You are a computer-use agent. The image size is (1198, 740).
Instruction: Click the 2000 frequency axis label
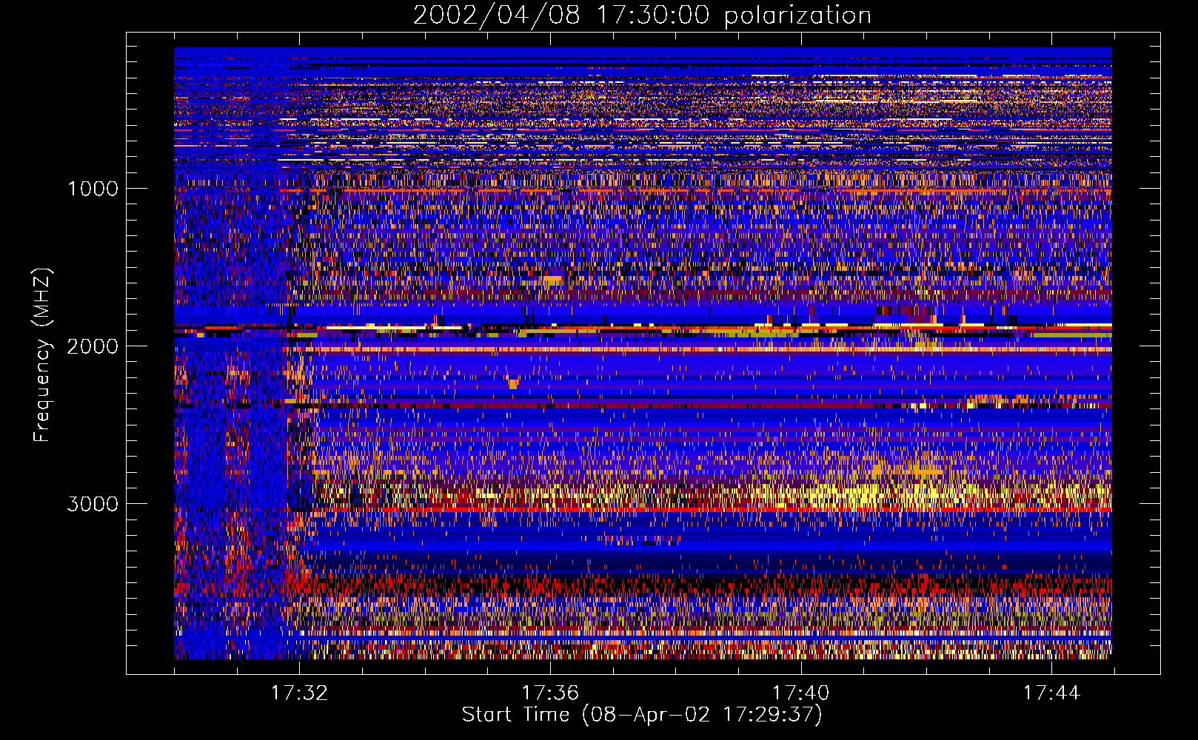click(x=93, y=346)
